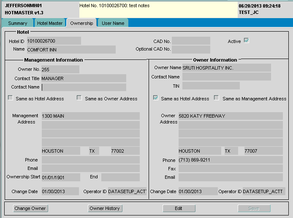The width and height of the screenshot is (293, 218).
Task: Click the owner Phone number field
Action: coord(230,160)
